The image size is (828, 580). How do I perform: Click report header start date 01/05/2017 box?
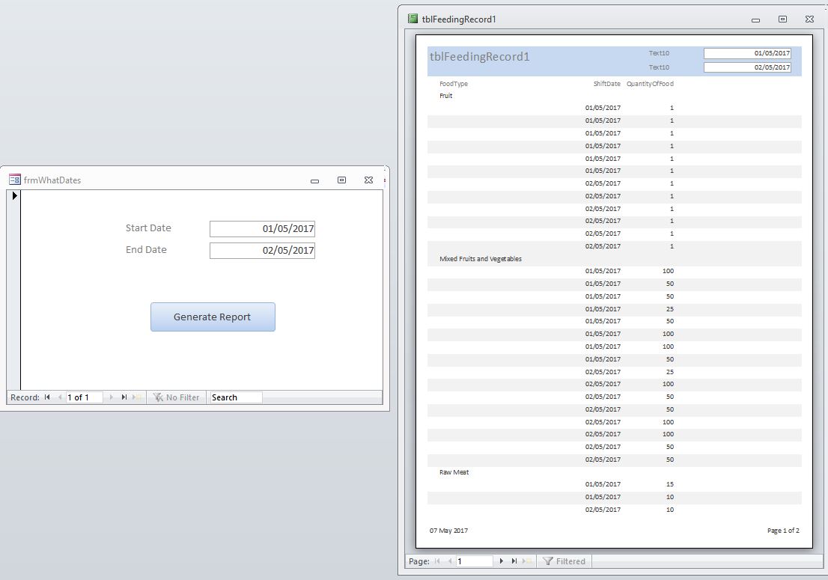pyautogui.click(x=747, y=53)
